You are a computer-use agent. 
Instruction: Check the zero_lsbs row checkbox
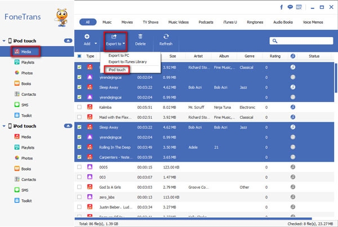pyautogui.click(x=79, y=197)
